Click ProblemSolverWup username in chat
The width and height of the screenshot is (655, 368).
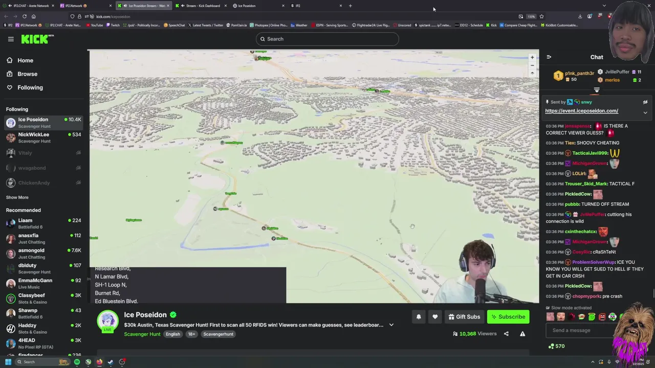594,262
